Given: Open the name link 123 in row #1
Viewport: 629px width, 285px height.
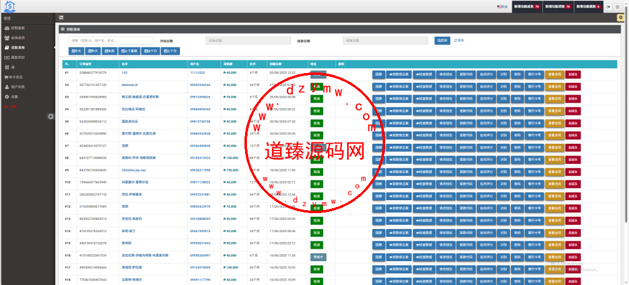Looking at the screenshot, I should pos(124,72).
